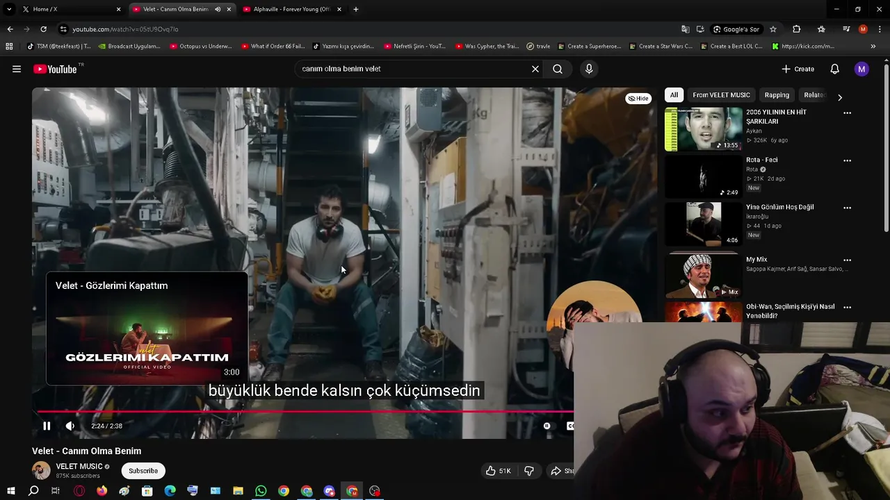890x500 pixels.
Task: Click Google'a Sor button in address bar
Action: click(736, 29)
